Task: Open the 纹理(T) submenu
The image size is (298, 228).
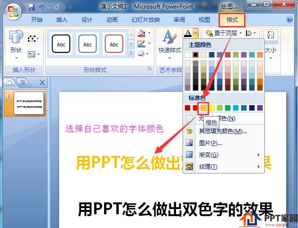Action: pos(224,167)
